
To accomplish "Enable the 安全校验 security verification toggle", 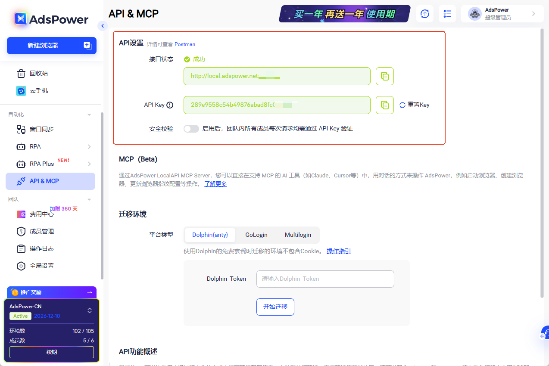I will [191, 128].
